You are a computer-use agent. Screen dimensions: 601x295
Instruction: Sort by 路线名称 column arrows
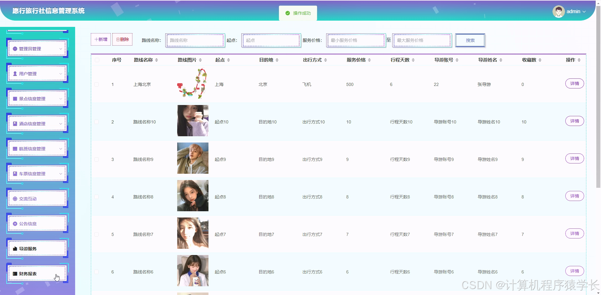pos(157,60)
